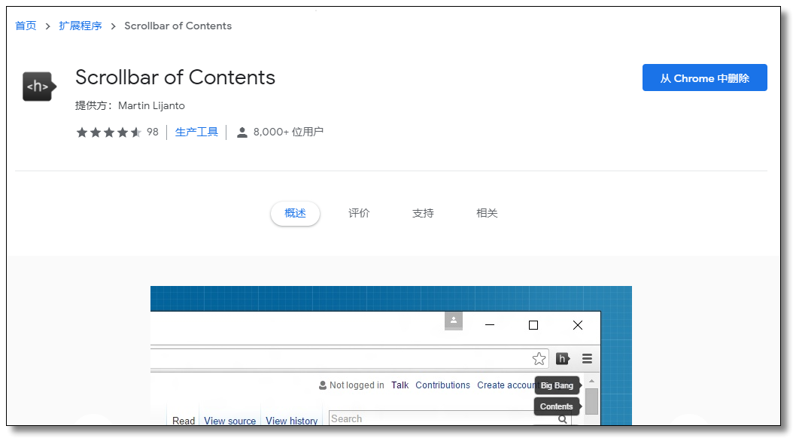Open the 生产工具 category link

pos(196,132)
